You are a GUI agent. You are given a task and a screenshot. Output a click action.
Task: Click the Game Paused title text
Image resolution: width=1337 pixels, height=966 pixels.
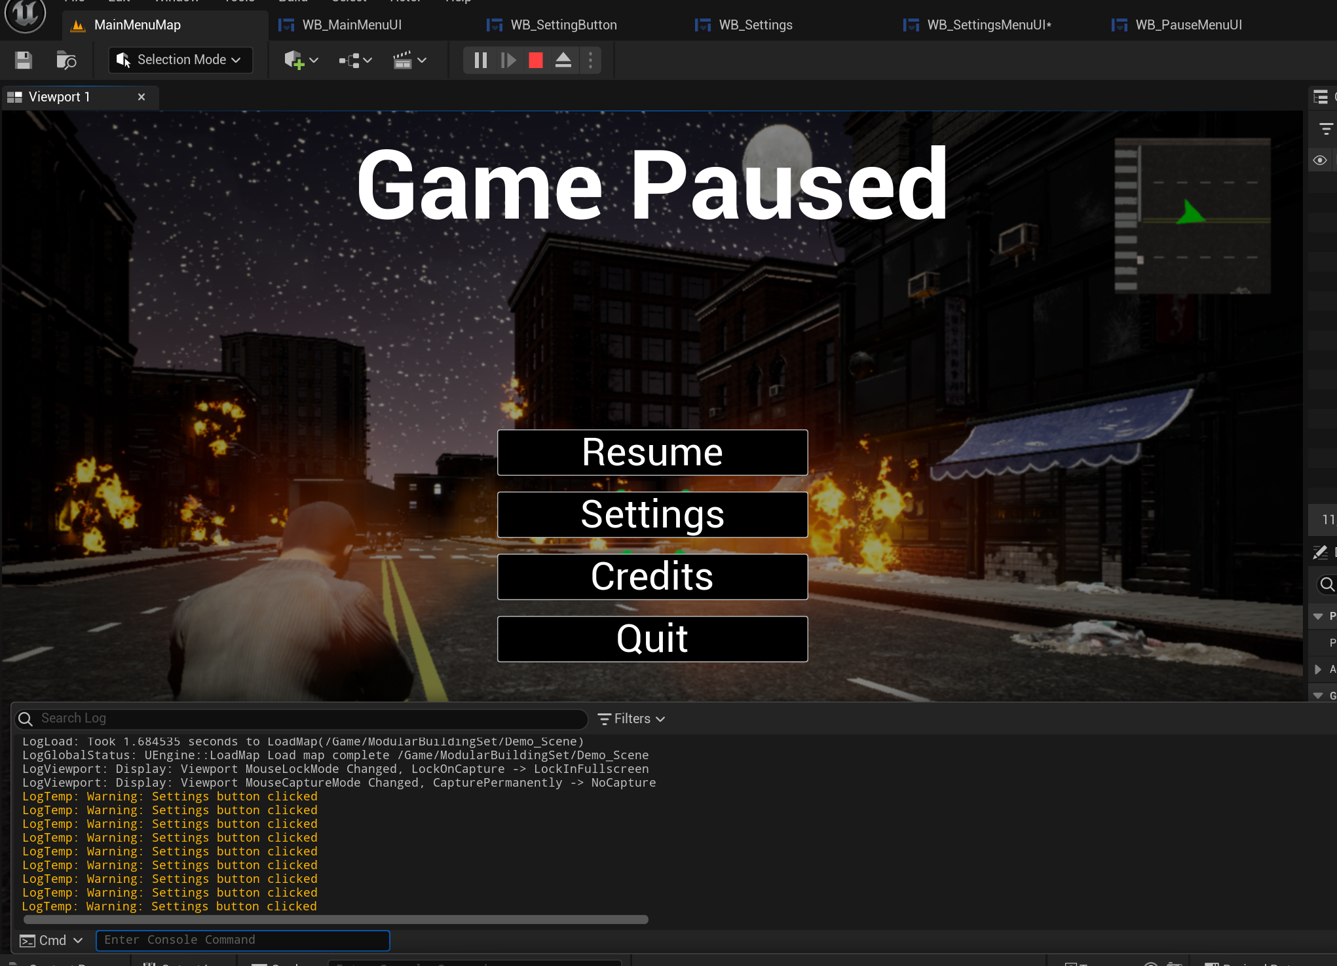pos(652,185)
